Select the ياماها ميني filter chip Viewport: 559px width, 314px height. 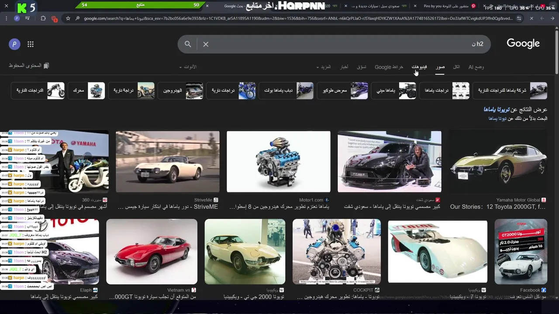[393, 91]
